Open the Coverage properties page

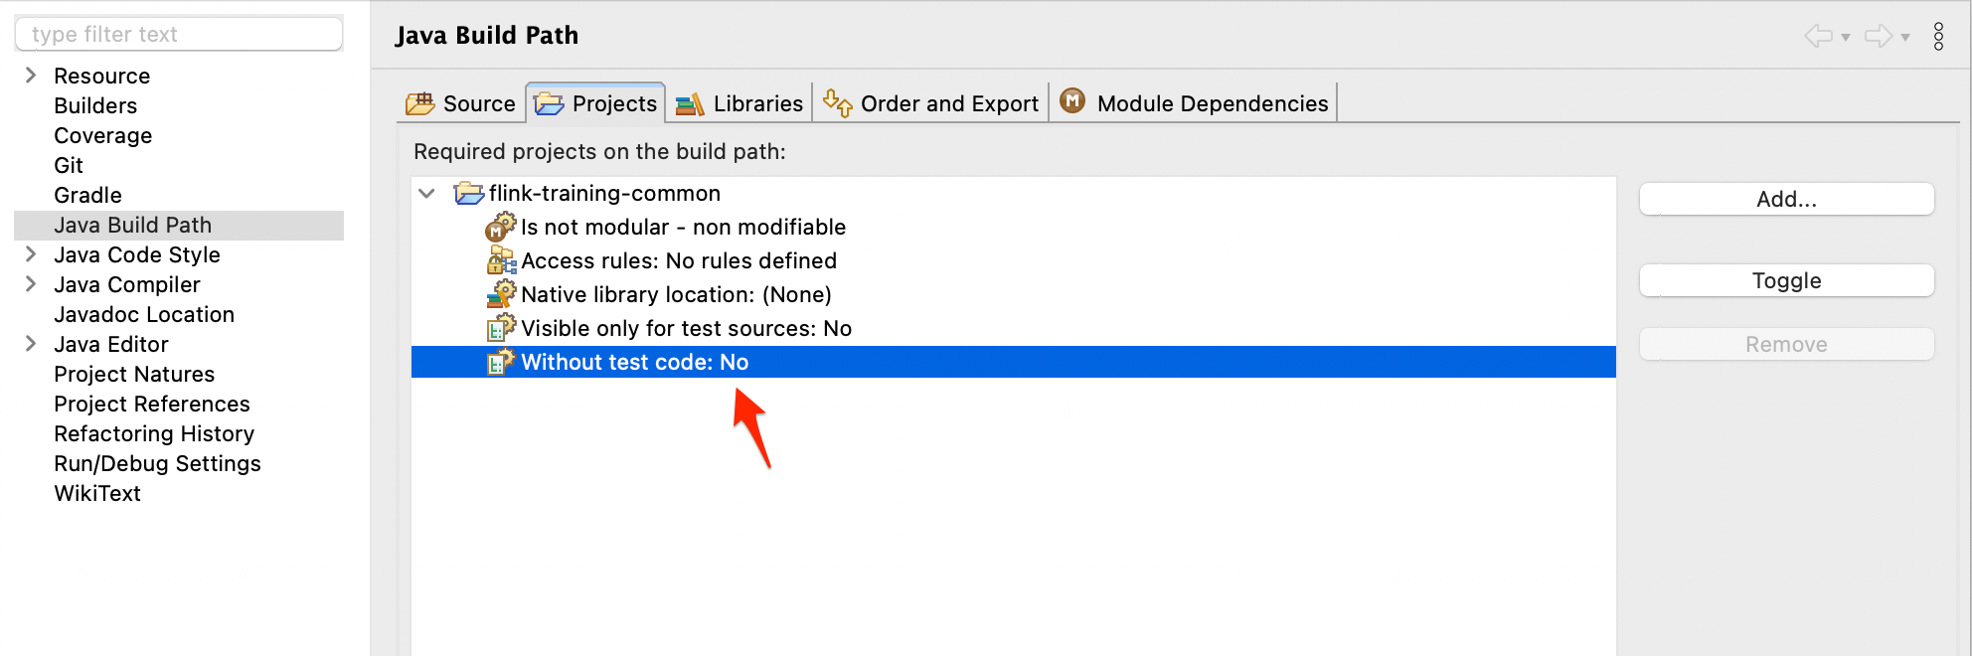(x=102, y=135)
